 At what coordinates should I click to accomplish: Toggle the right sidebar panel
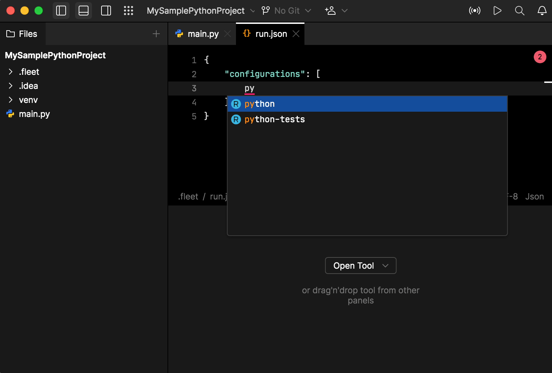click(x=106, y=11)
